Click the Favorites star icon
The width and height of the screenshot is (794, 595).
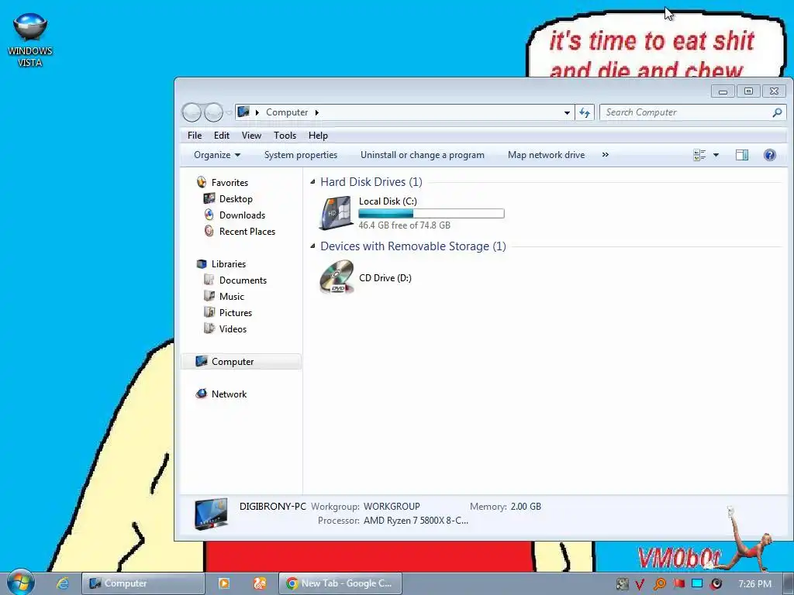point(202,182)
